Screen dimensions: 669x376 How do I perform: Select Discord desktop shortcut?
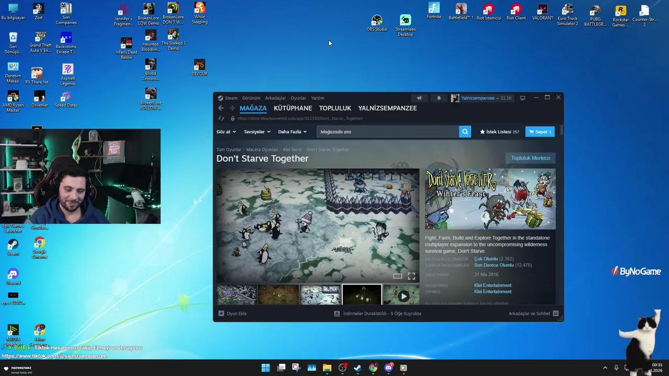13,277
